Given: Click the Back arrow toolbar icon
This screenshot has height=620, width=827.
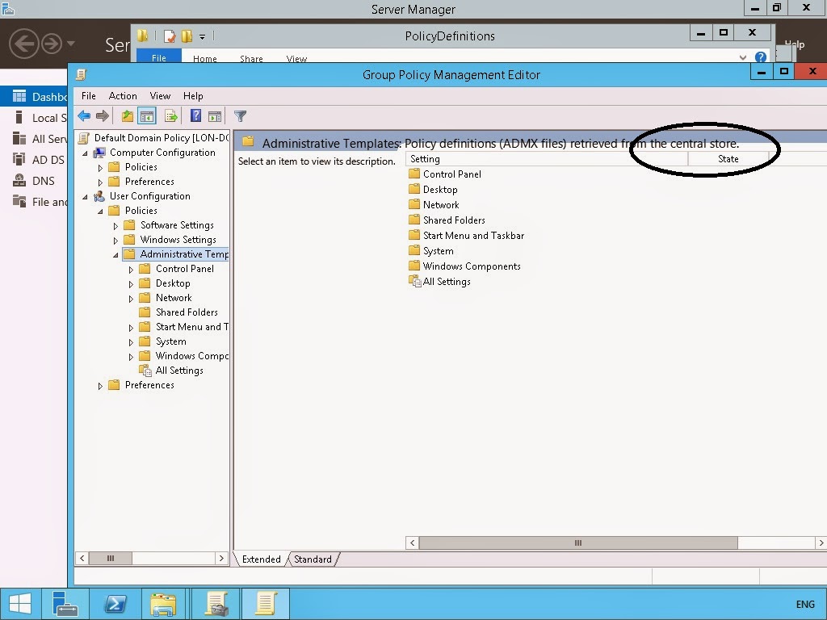Looking at the screenshot, I should coord(84,115).
